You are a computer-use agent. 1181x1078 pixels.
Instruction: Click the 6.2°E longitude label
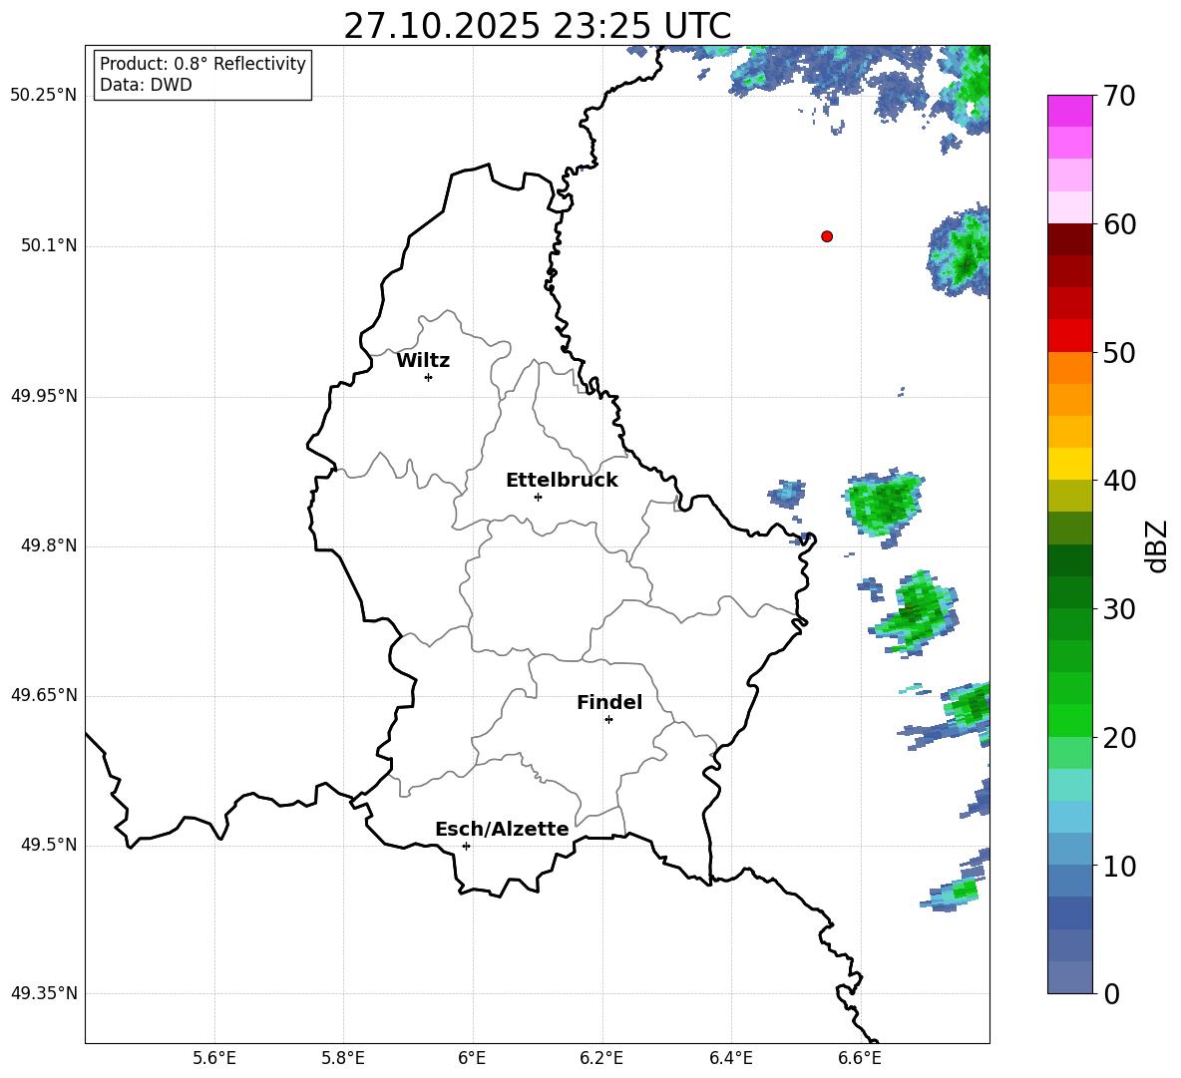click(x=601, y=1058)
